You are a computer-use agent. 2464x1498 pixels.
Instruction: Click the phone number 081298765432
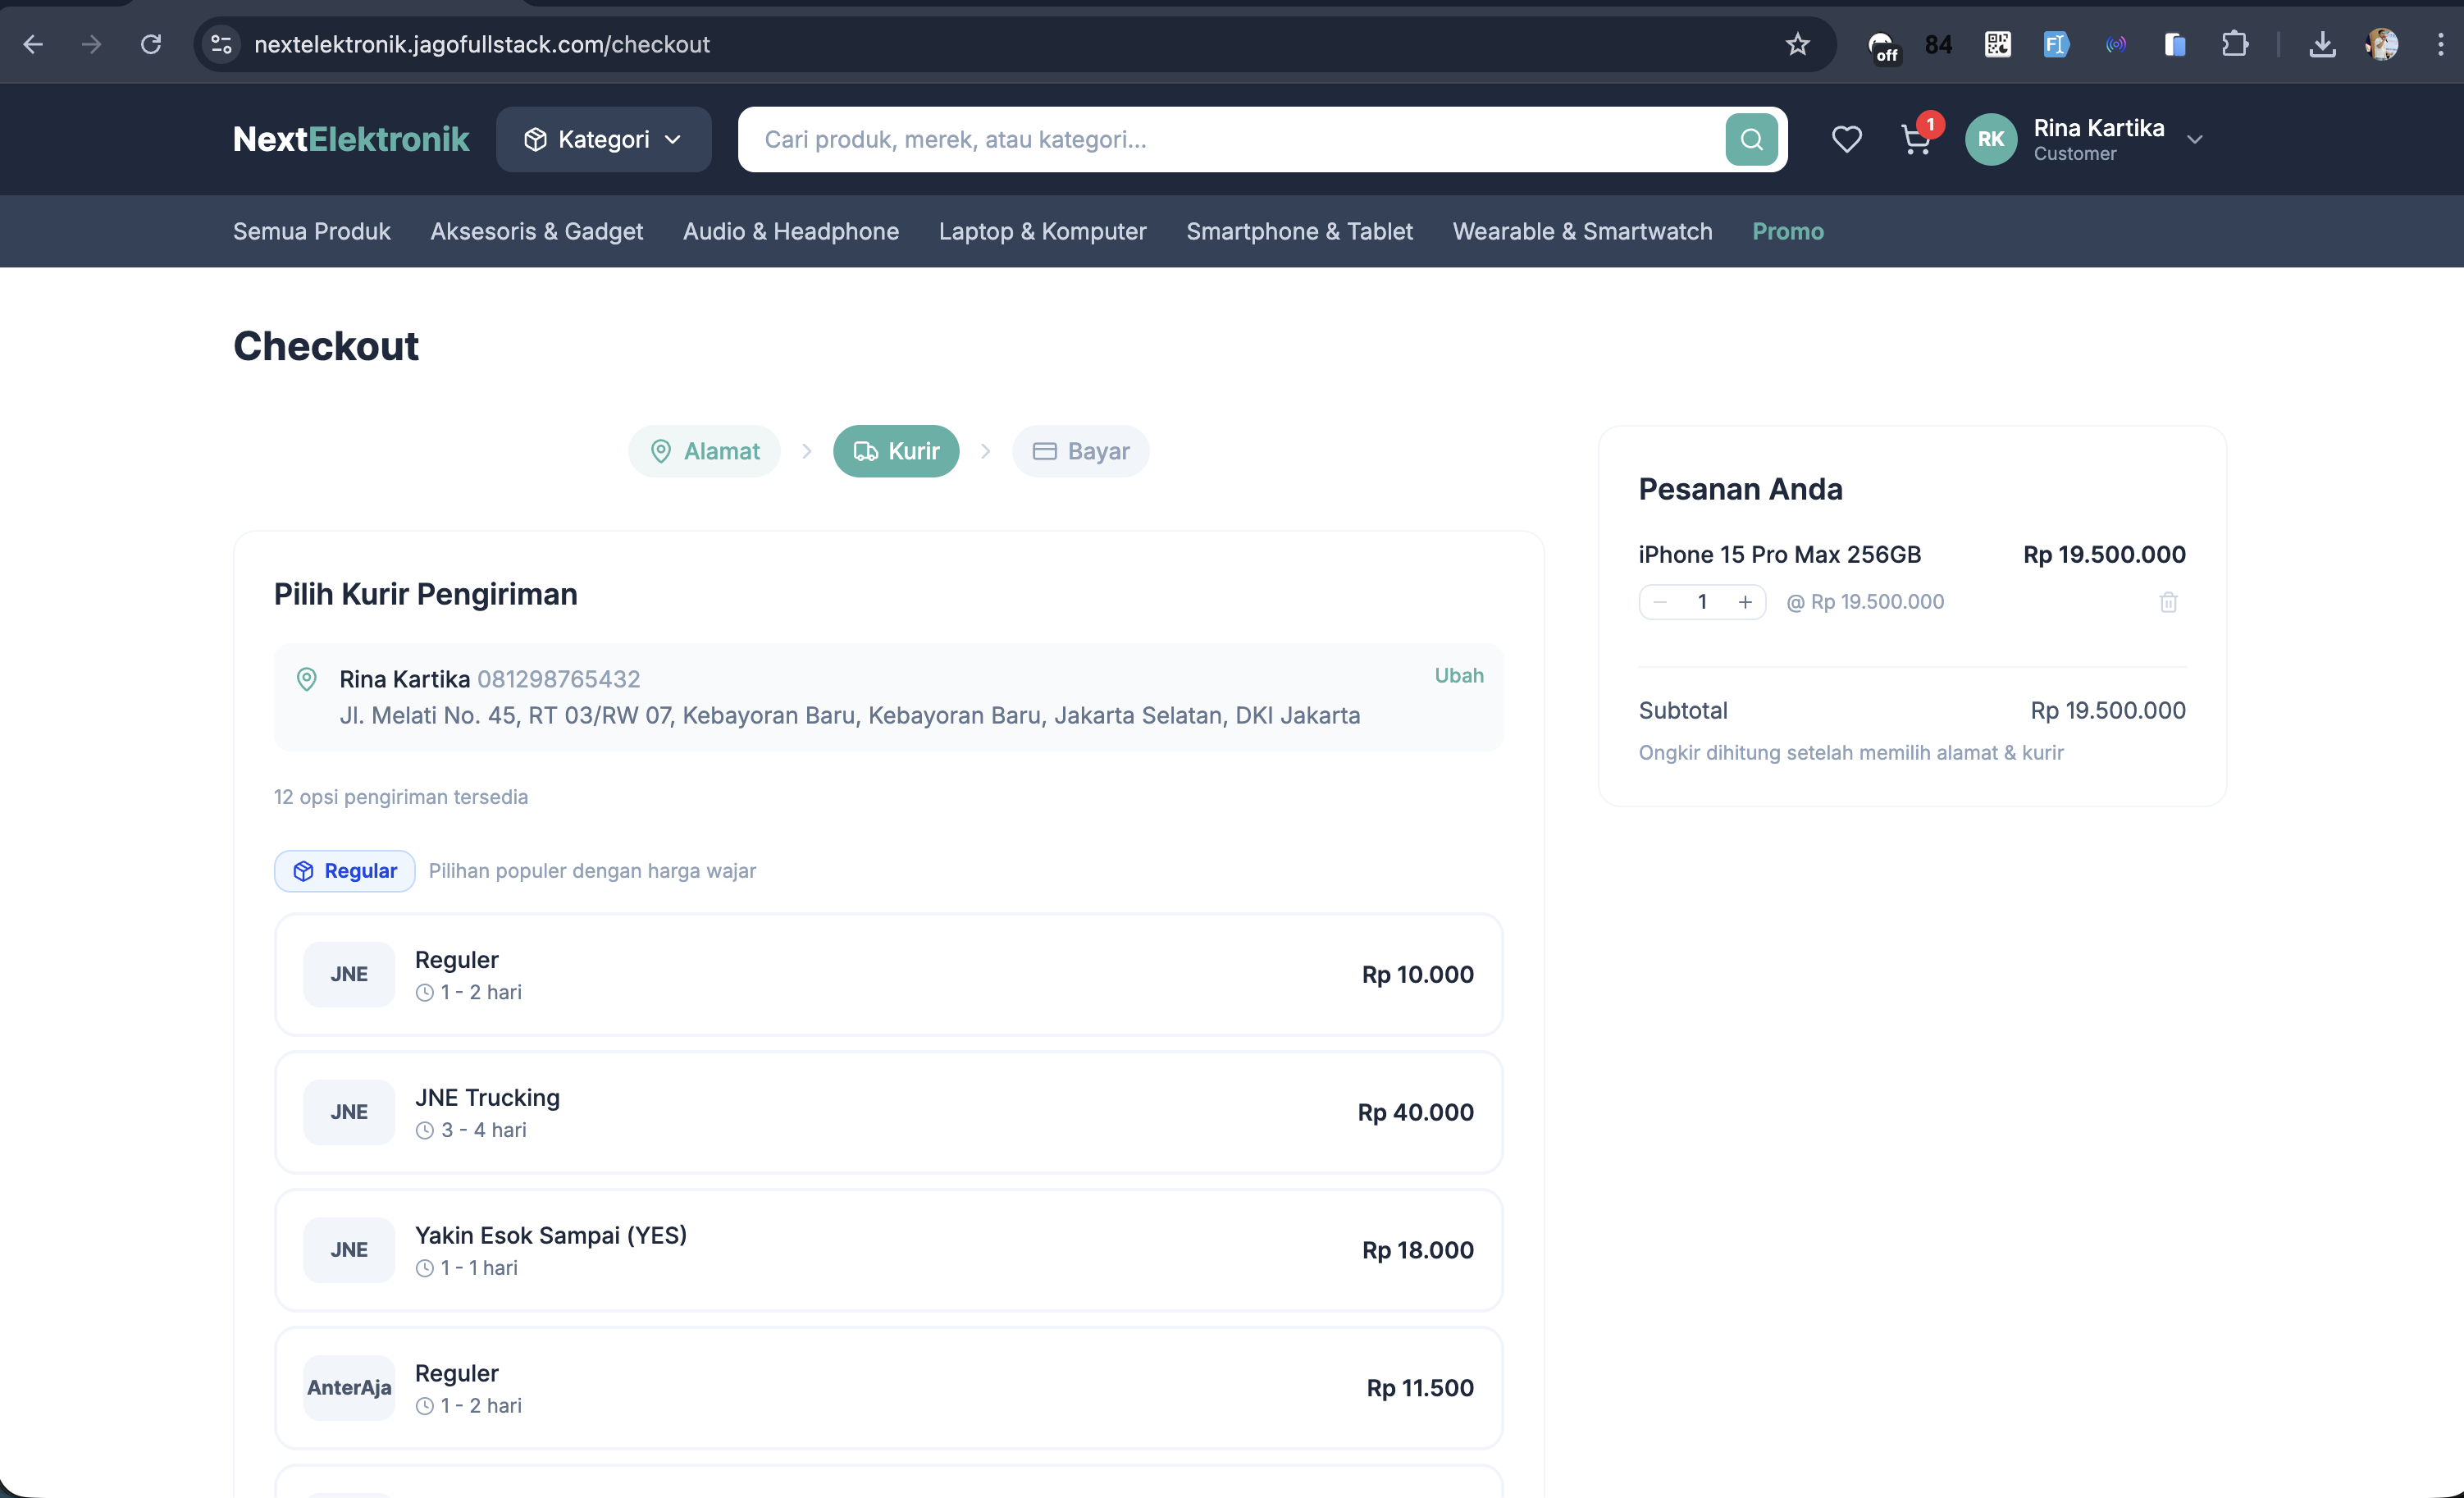click(x=558, y=679)
